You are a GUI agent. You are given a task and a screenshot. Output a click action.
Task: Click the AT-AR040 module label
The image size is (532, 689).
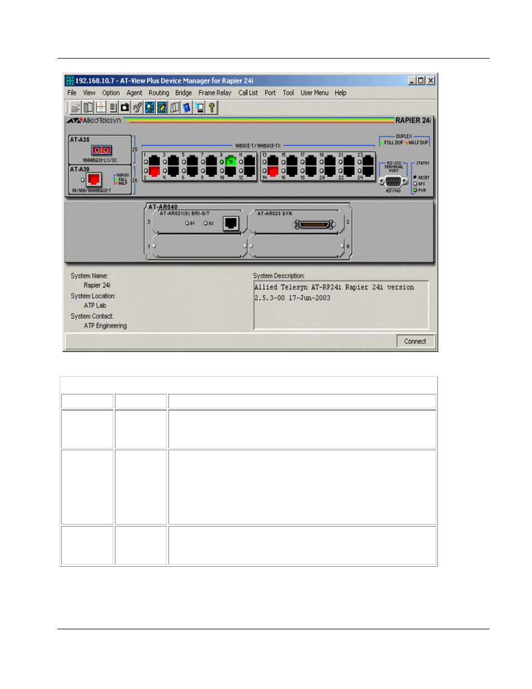163,207
